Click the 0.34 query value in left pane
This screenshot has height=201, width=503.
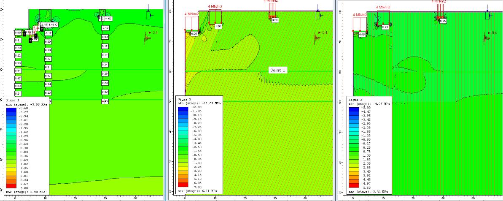(x=48, y=84)
